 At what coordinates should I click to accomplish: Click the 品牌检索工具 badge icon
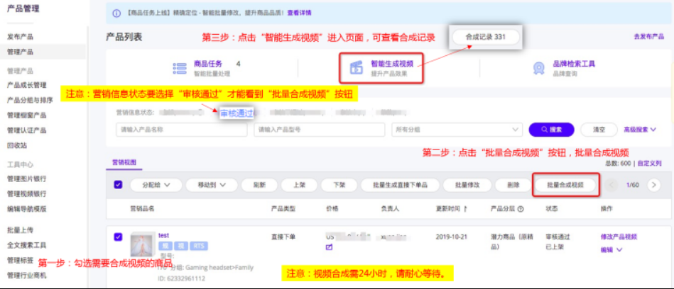click(x=539, y=68)
